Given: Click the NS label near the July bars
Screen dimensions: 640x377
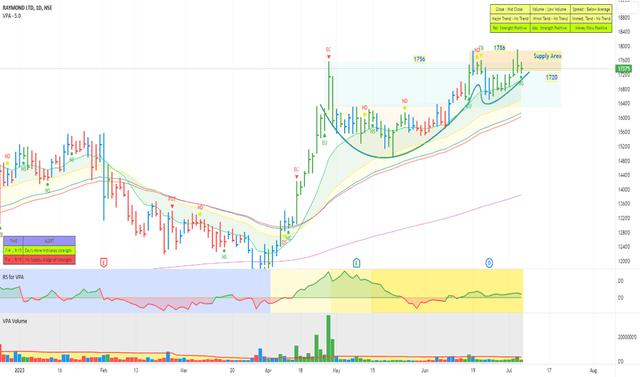Looking at the screenshot, I should coord(521,83).
